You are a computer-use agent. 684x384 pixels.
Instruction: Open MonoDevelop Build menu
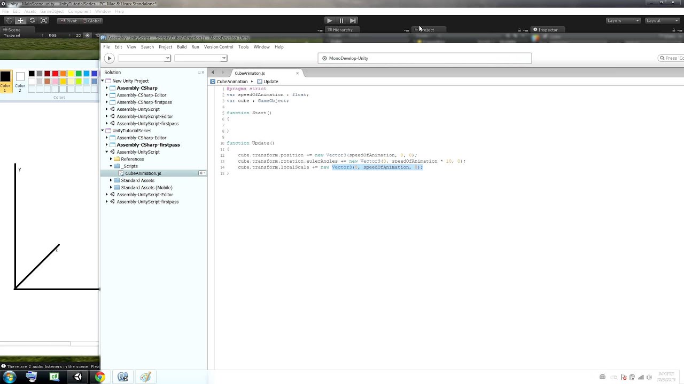[182, 47]
